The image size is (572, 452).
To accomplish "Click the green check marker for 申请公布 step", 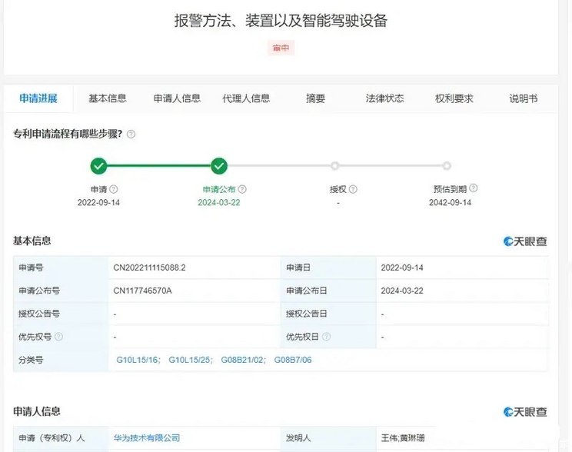I will tap(219, 166).
